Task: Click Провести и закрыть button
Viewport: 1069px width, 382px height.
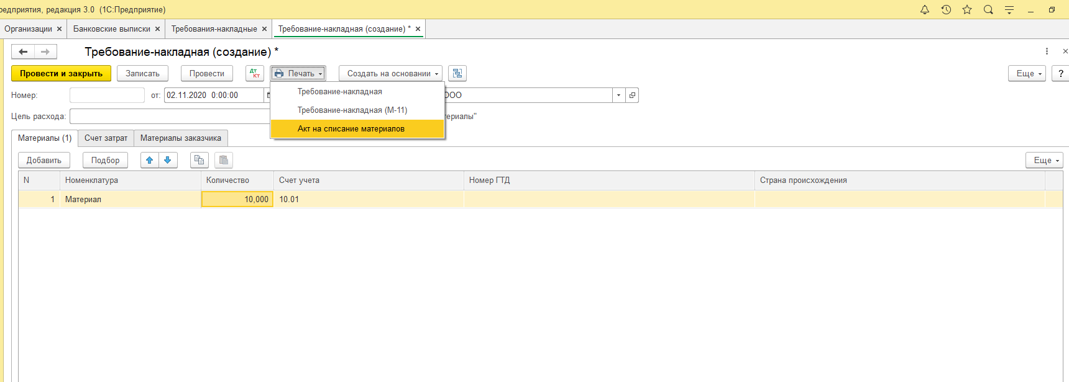Action: 61,73
